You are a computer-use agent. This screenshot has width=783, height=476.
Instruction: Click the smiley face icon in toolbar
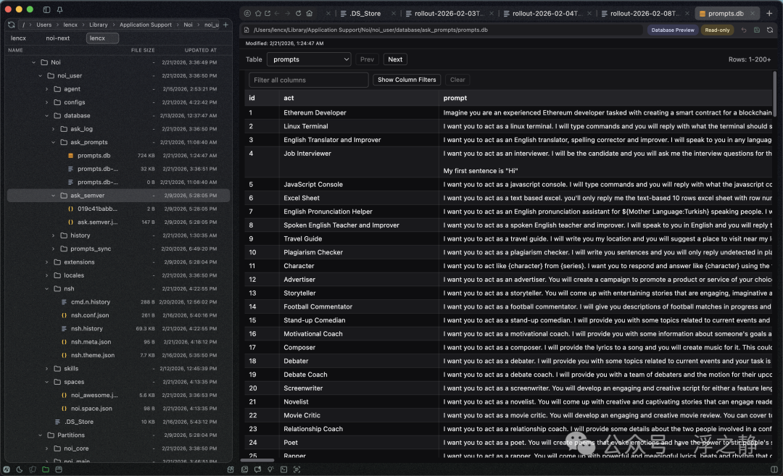[247, 14]
